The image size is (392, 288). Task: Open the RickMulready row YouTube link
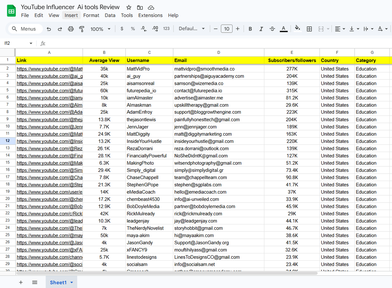tap(50, 214)
